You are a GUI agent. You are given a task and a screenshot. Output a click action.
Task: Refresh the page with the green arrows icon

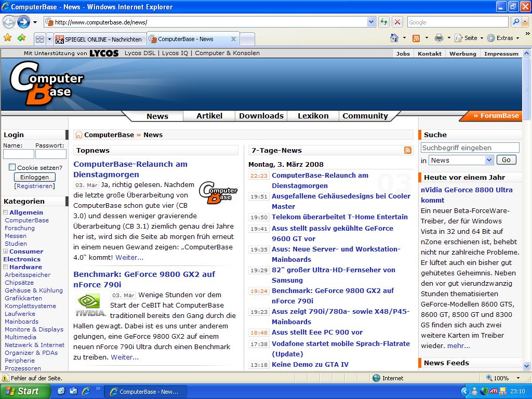coord(384,22)
